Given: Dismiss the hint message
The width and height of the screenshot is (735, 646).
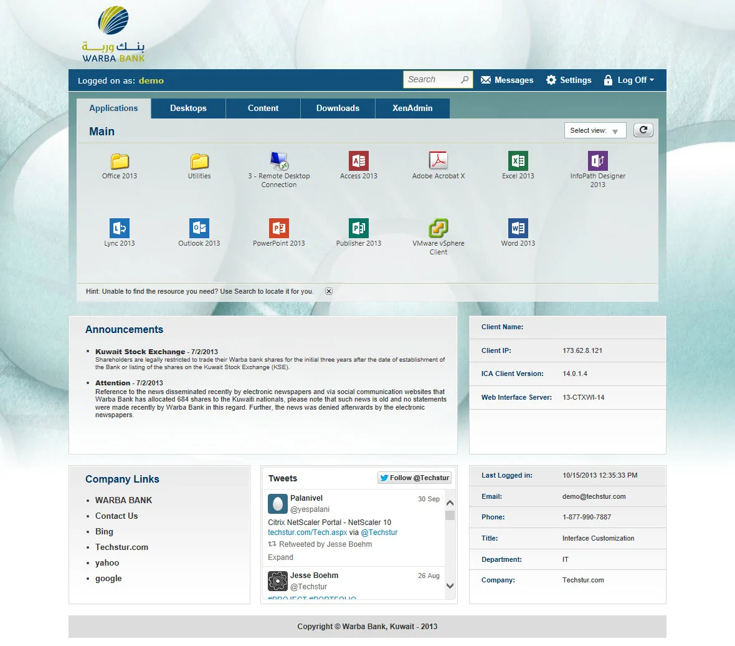Looking at the screenshot, I should [329, 291].
